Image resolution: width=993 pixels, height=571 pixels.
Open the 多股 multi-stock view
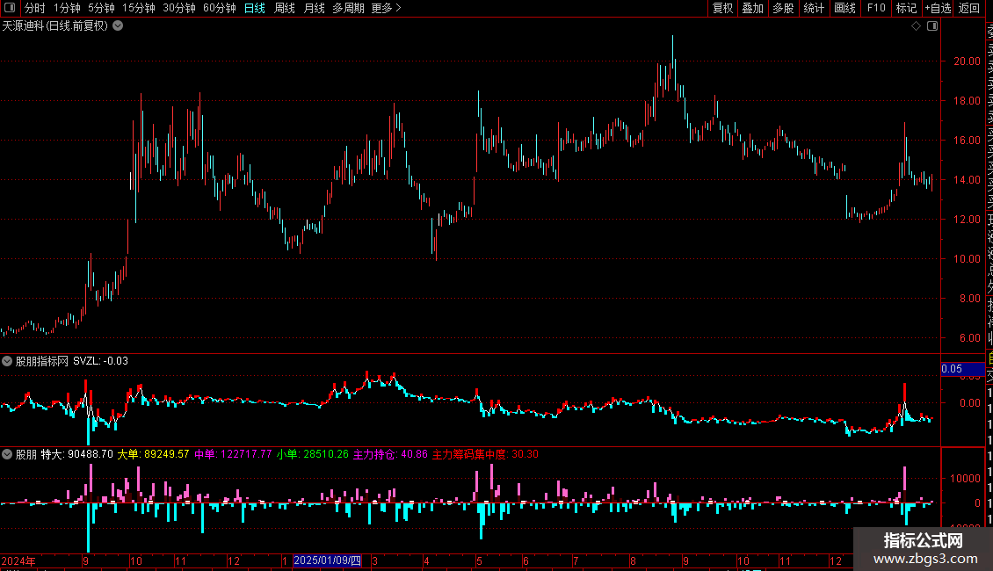[x=783, y=8]
